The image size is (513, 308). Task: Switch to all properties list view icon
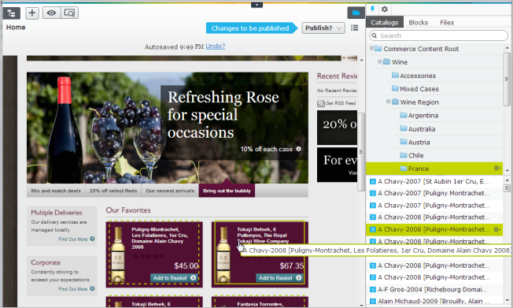tap(354, 28)
